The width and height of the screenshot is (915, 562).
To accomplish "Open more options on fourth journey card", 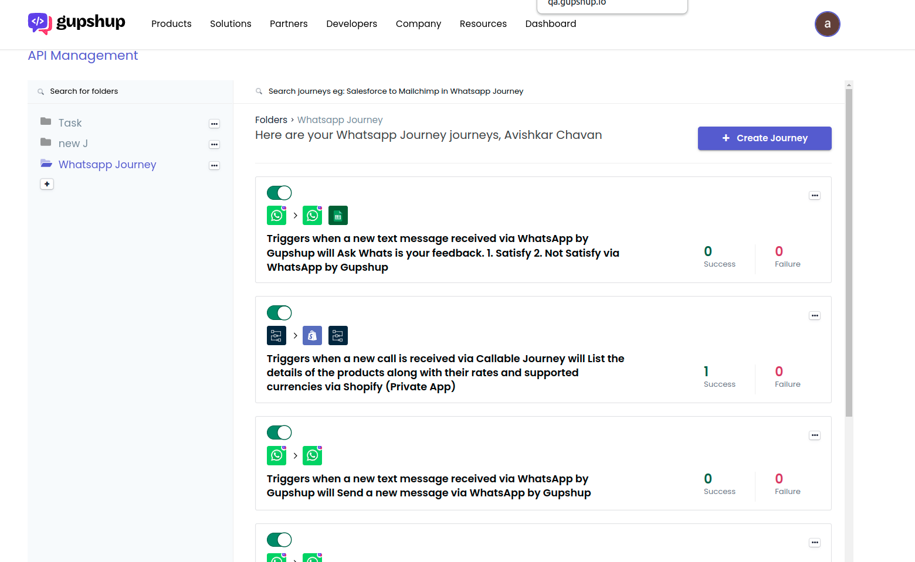I will tap(815, 543).
